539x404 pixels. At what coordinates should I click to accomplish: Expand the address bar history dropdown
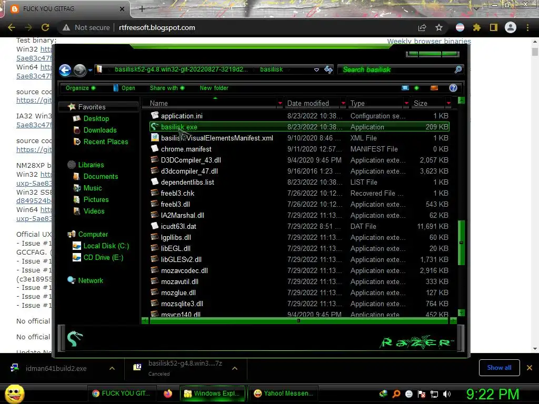(x=316, y=70)
